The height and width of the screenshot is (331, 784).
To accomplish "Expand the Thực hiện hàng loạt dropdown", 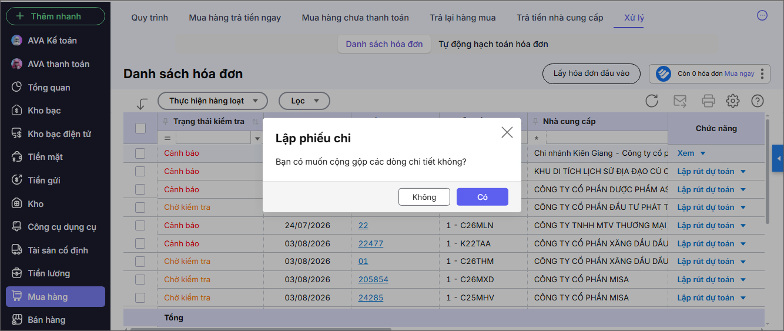I will click(213, 101).
